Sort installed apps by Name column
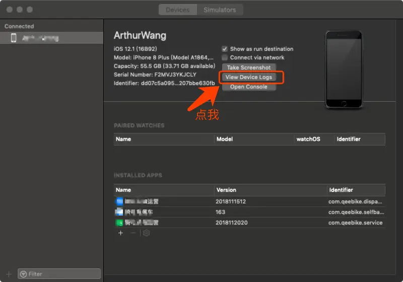This screenshot has width=403, height=282. click(164, 190)
